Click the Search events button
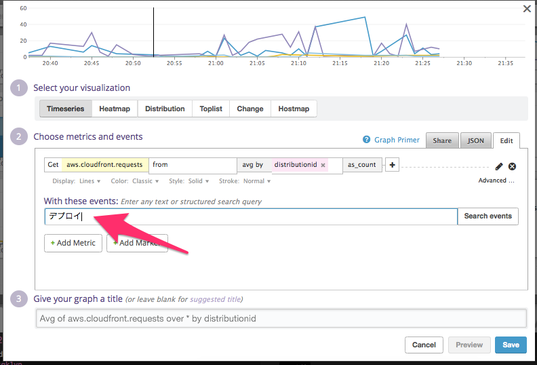The image size is (537, 365). tap(488, 216)
